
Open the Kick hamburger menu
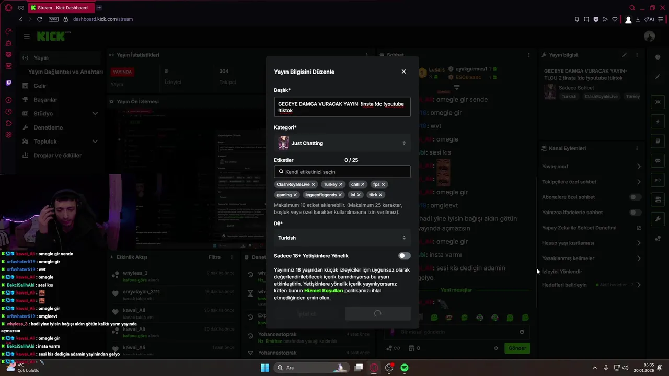[x=27, y=37]
